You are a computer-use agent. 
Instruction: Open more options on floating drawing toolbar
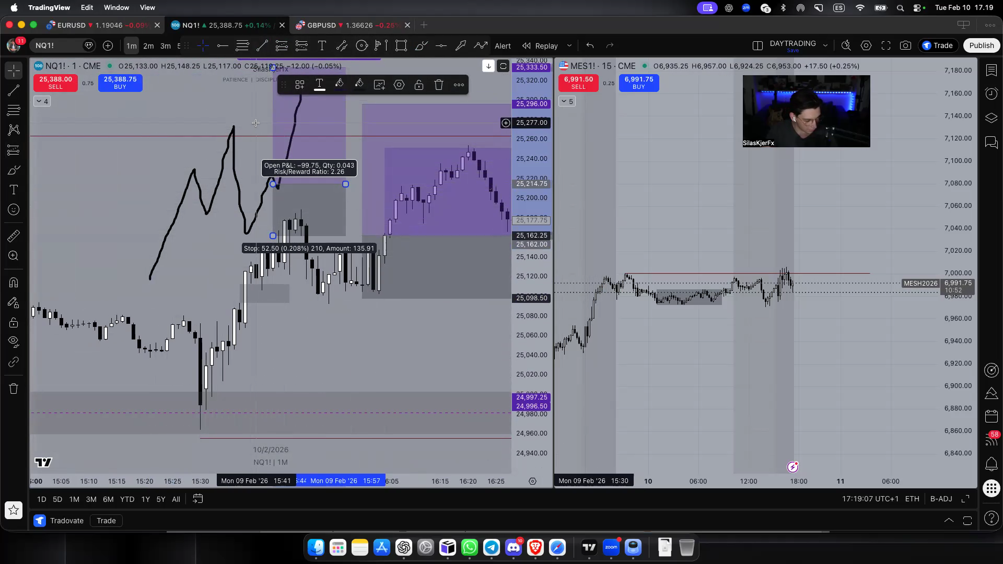[459, 85]
